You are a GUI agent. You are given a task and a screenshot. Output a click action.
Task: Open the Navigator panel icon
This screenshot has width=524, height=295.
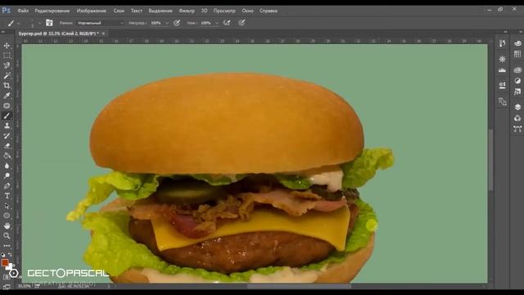[502, 59]
